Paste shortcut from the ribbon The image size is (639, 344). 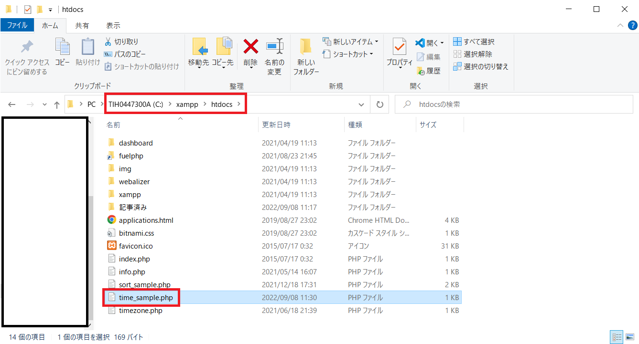pos(141,67)
